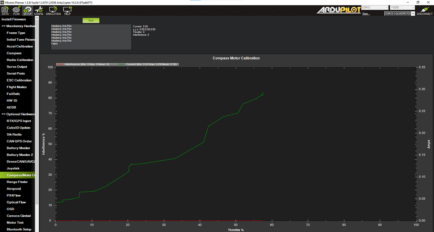Open the Accel Calibration page
Viewport: 434px width, 232px height.
click(19, 47)
